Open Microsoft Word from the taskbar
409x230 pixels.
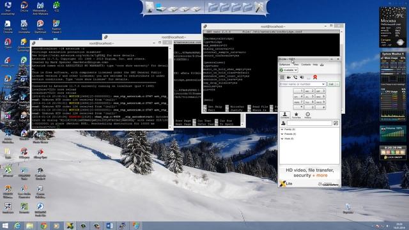tap(109, 226)
